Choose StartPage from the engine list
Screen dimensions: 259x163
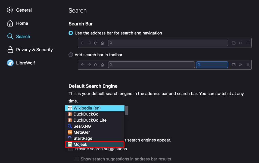tap(95, 138)
